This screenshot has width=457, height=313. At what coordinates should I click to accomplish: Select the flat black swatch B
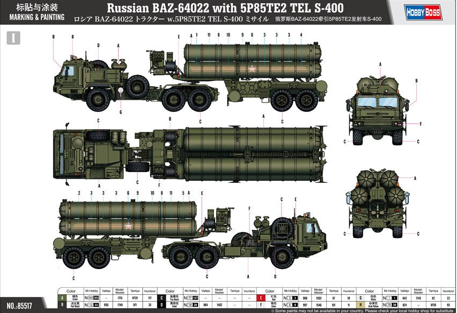[62, 304]
